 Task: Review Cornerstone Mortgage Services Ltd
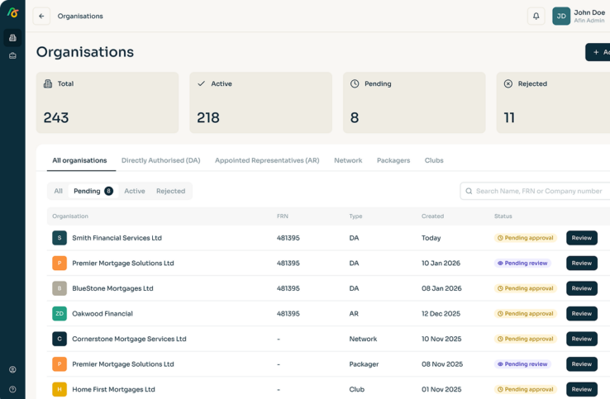click(582, 339)
